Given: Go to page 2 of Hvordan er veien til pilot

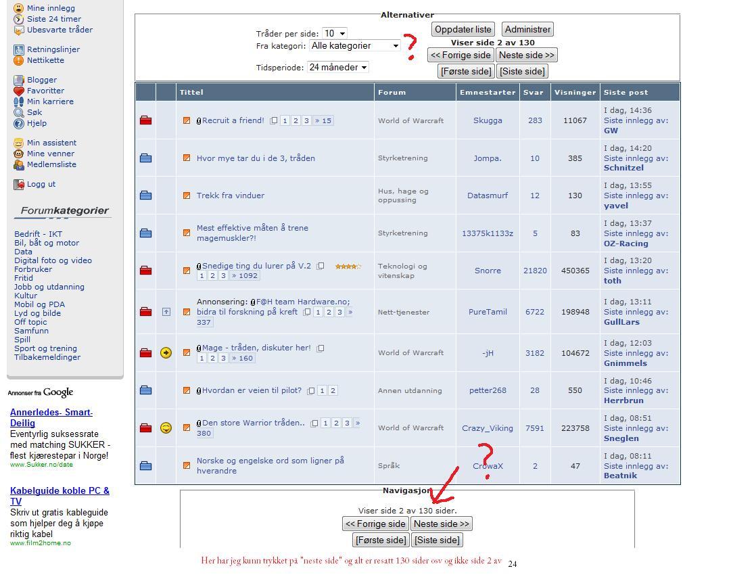Looking at the screenshot, I should tap(333, 391).
